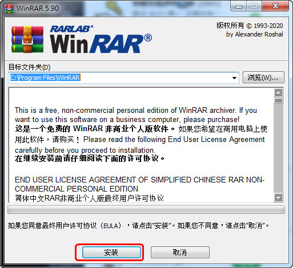Minimize the WinRAR installer window
293x268 pixels.
pyautogui.click(x=239, y=6)
